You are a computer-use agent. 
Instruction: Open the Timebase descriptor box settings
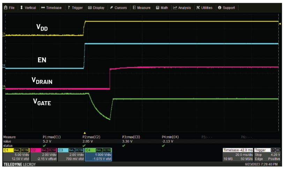(x=238, y=154)
